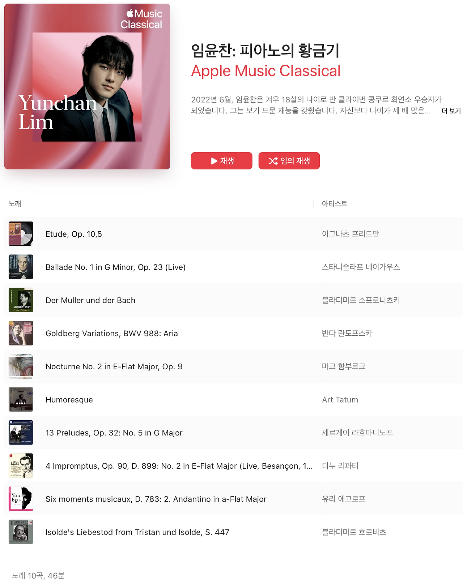Click the Etude, Op. 10,5 album thumbnail
This screenshot has width=463, height=584.
21,234
